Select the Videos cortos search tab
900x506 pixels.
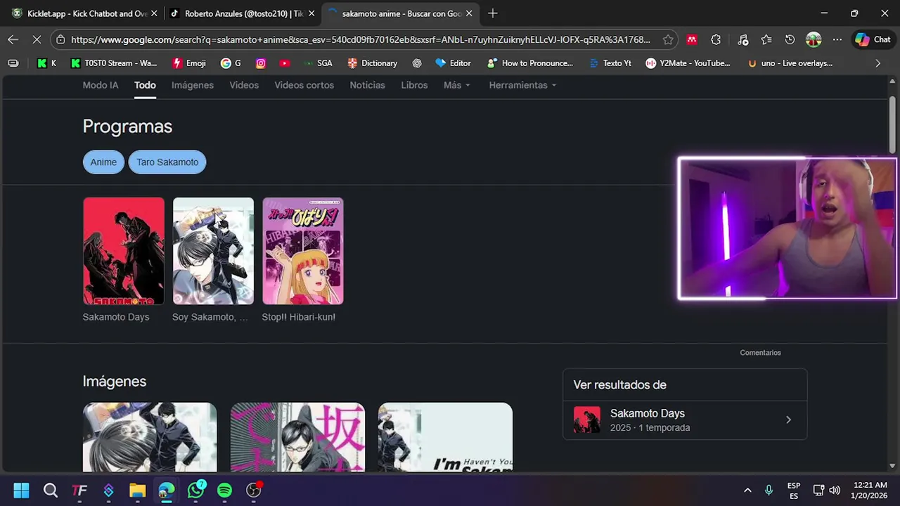[304, 85]
